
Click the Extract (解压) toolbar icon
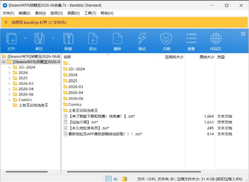[39, 38]
